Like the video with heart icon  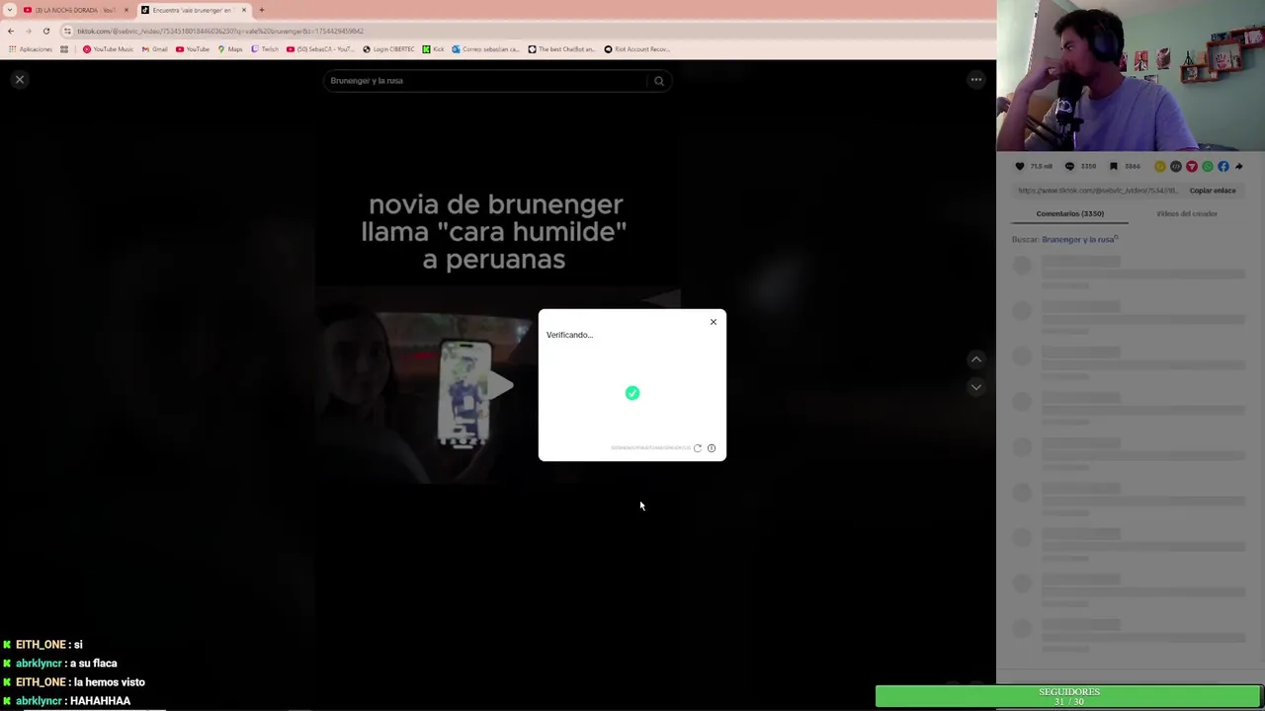(x=1020, y=166)
